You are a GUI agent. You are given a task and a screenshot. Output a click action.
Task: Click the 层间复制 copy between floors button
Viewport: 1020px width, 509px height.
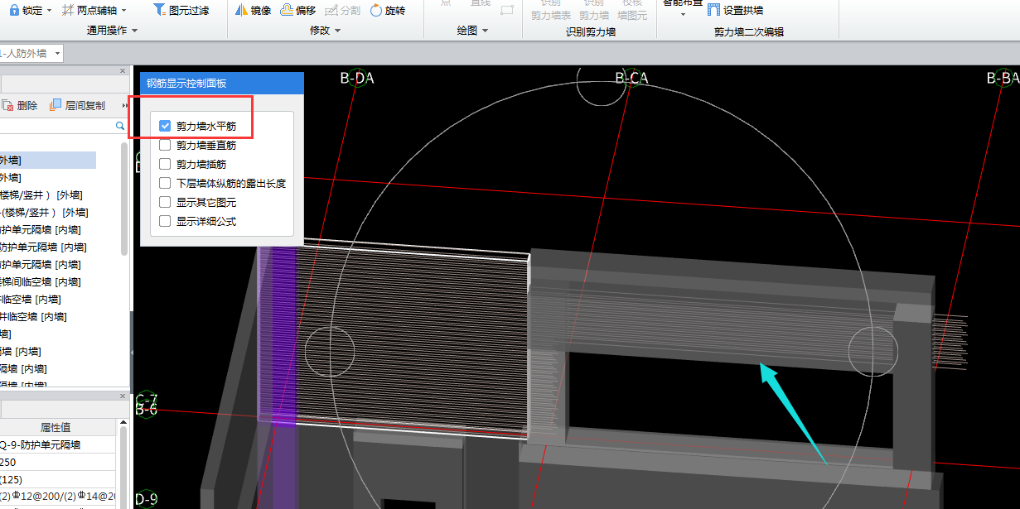pyautogui.click(x=78, y=105)
